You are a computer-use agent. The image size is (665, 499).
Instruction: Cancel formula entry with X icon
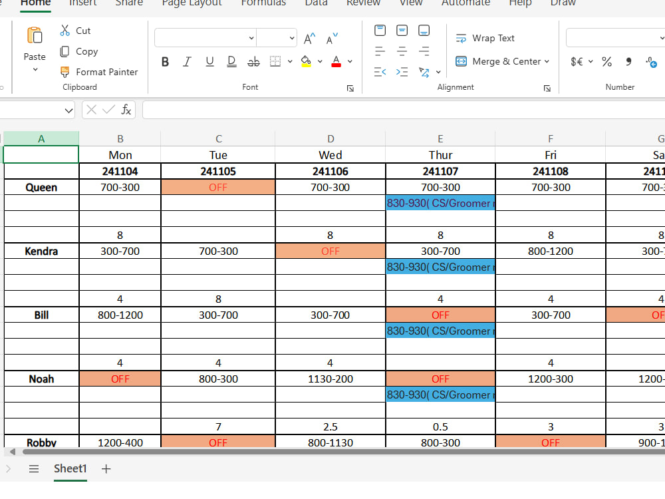(90, 110)
